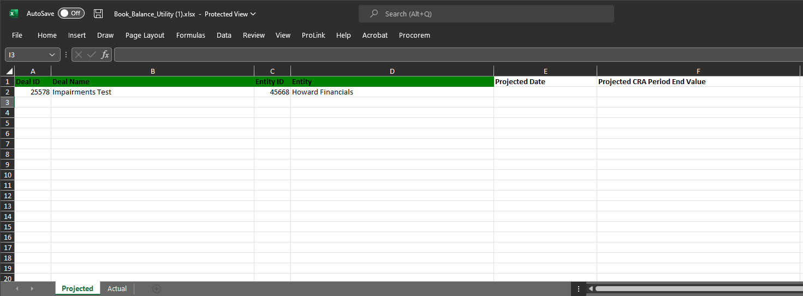Select column F header
The width and height of the screenshot is (803, 296).
698,71
